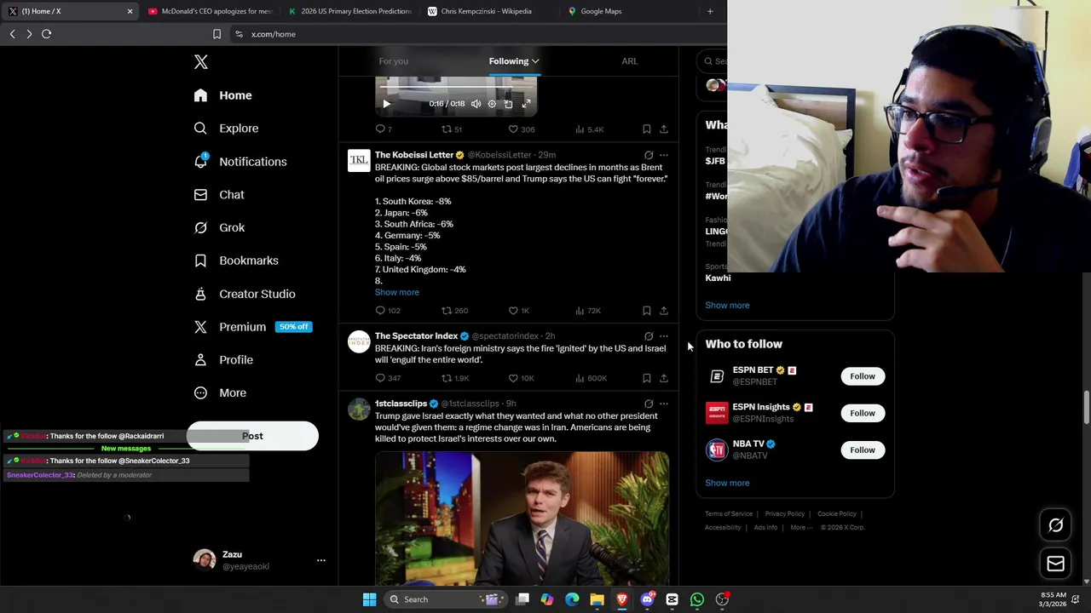
Task: Open floating Grok button
Action: [x=1055, y=525]
